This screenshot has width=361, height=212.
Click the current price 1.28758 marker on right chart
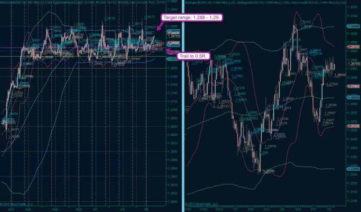(x=352, y=64)
